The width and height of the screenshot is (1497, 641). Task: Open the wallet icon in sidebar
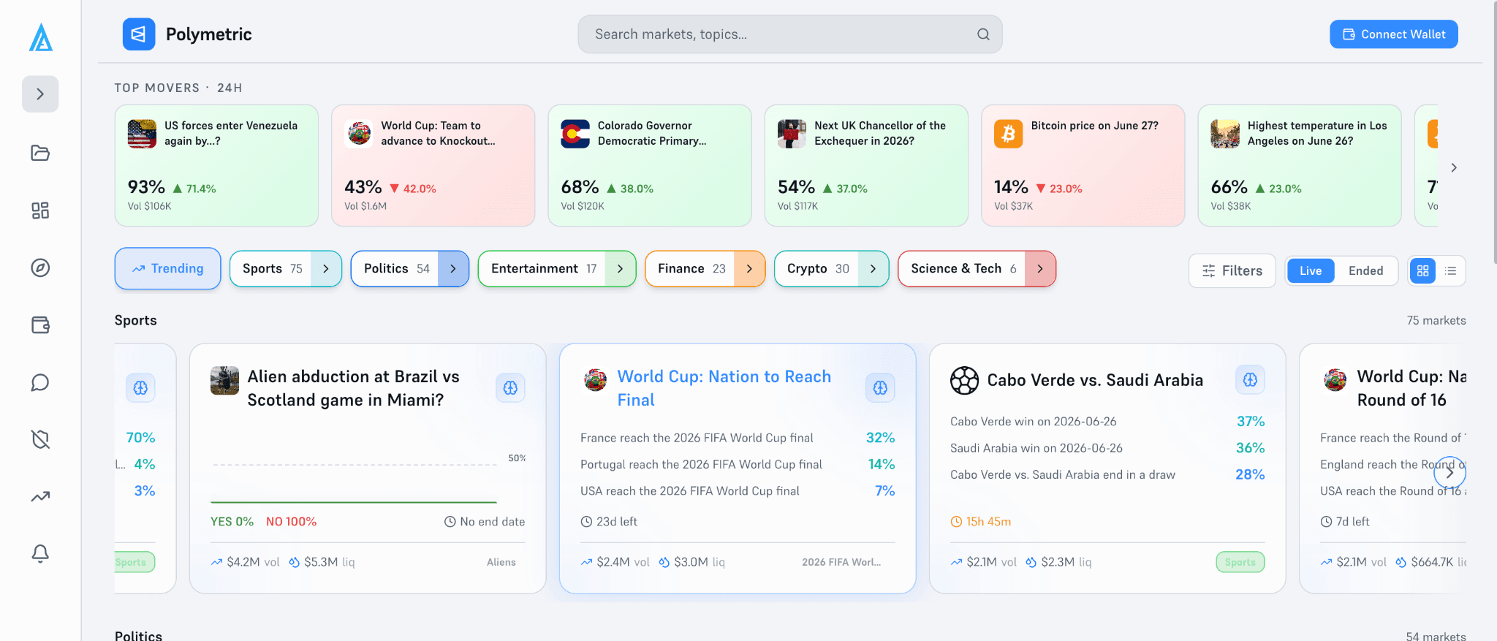[40, 325]
